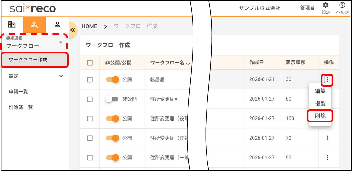Image resolution: width=352 pixels, height=171 pixels.
Task: Select 編集 in the operation menu
Action: (x=320, y=91)
